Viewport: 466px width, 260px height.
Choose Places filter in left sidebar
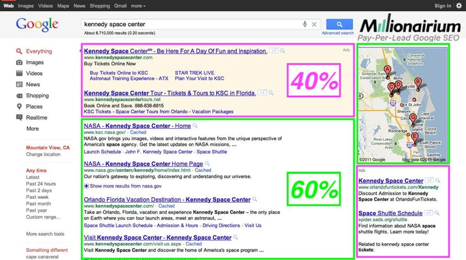point(34,106)
